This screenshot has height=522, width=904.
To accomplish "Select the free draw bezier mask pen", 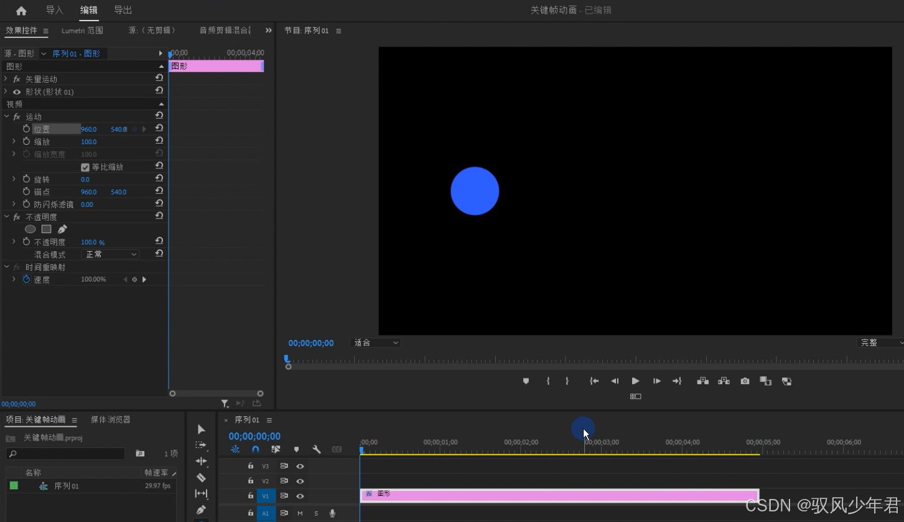I will pos(62,229).
